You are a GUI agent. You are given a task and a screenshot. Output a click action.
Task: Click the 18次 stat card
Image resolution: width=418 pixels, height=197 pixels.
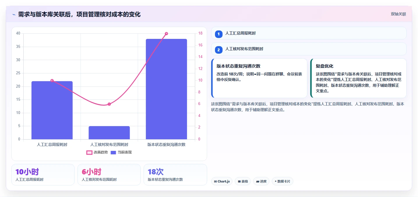coord(175,175)
